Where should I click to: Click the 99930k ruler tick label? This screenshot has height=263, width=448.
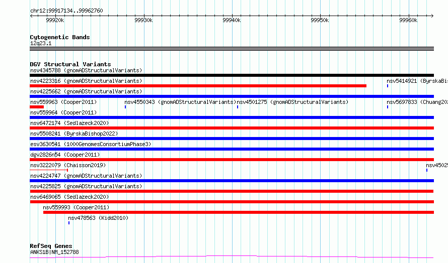pyautogui.click(x=143, y=20)
